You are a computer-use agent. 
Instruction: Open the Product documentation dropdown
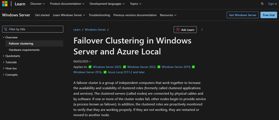click(67, 4)
